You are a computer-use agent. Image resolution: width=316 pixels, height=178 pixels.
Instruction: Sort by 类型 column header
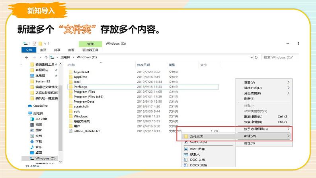172,65
